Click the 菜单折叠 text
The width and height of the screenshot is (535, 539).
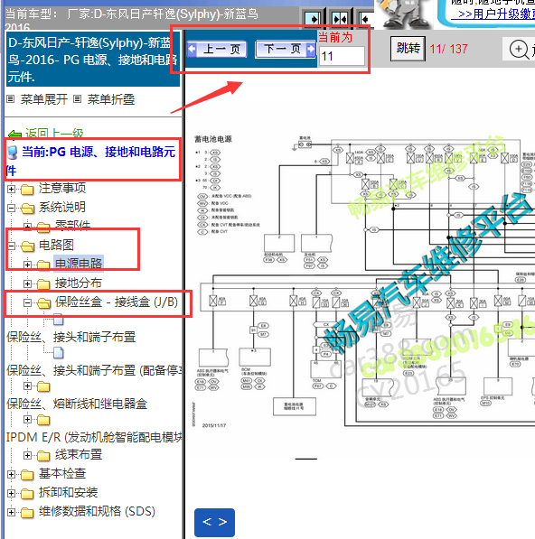[x=111, y=99]
